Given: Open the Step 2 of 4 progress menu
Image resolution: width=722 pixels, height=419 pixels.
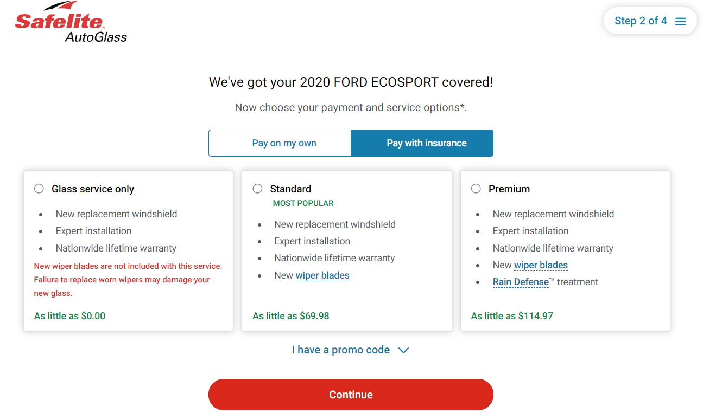Looking at the screenshot, I should click(650, 21).
